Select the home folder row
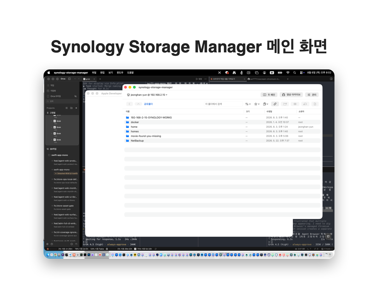378x284 pixels. 222,127
